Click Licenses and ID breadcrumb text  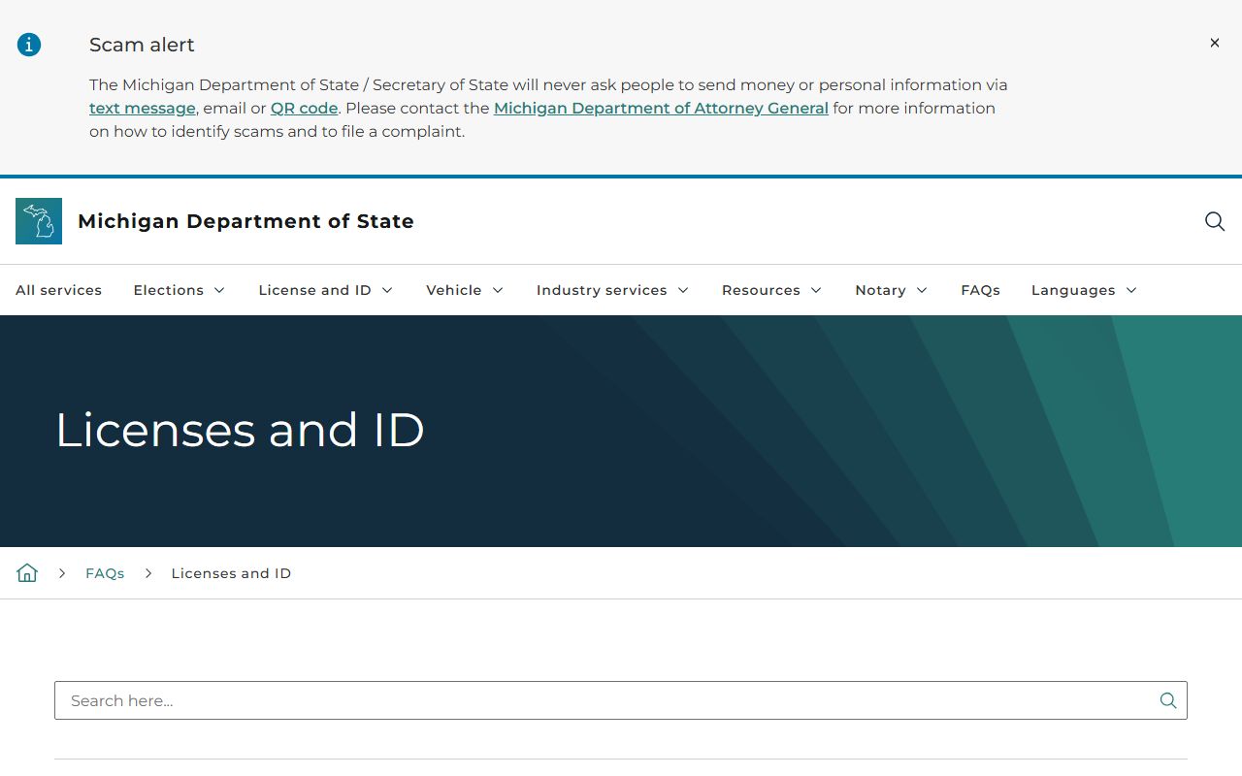231,573
